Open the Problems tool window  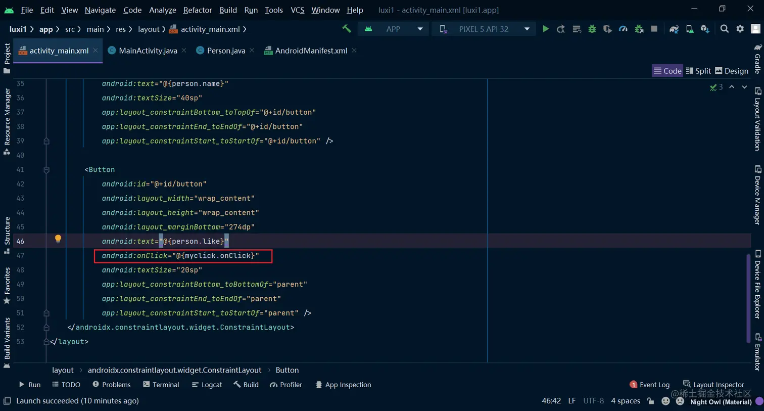(x=111, y=385)
